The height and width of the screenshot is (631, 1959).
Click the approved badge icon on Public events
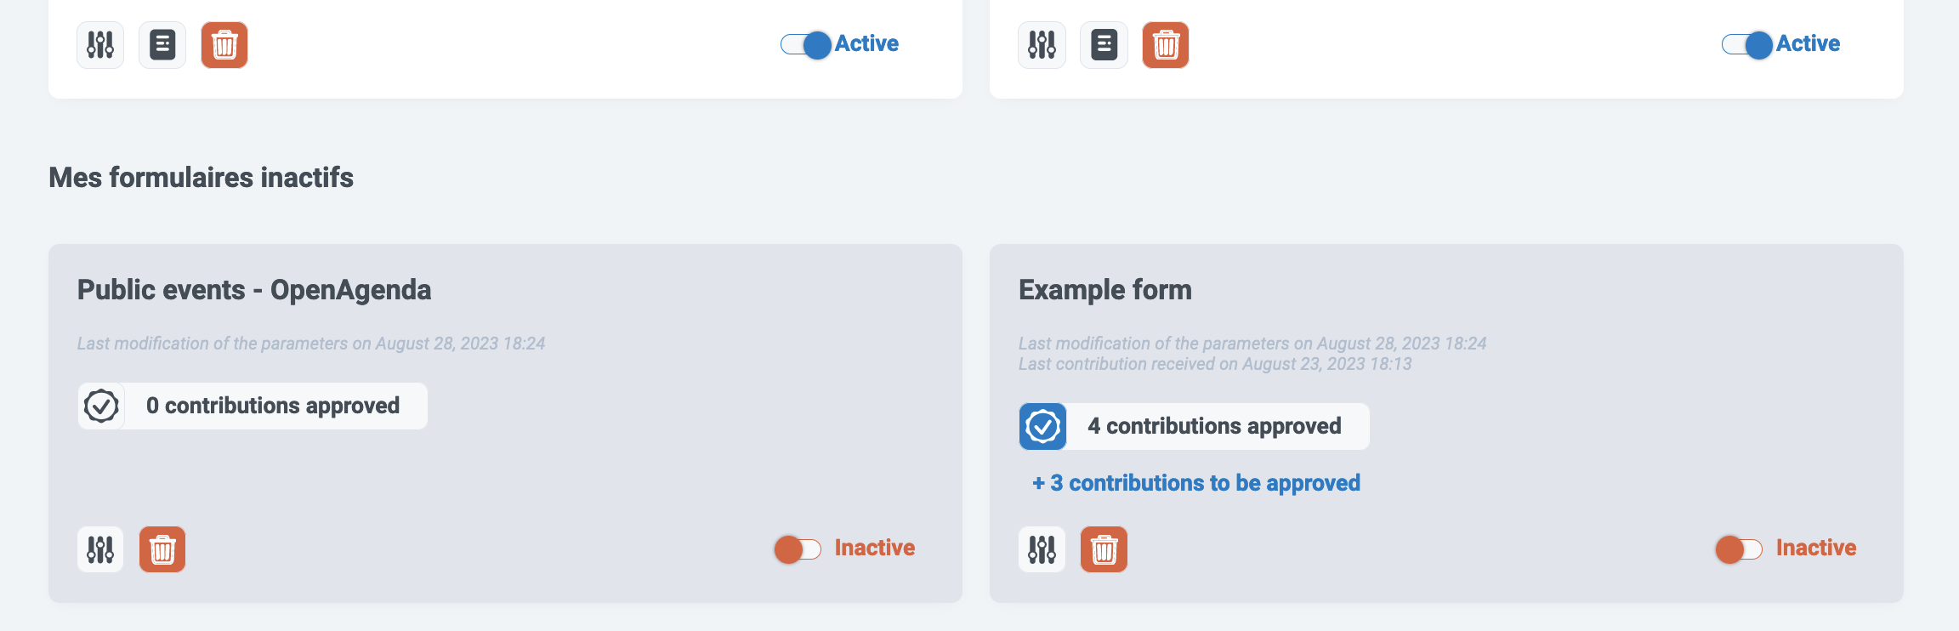[101, 406]
